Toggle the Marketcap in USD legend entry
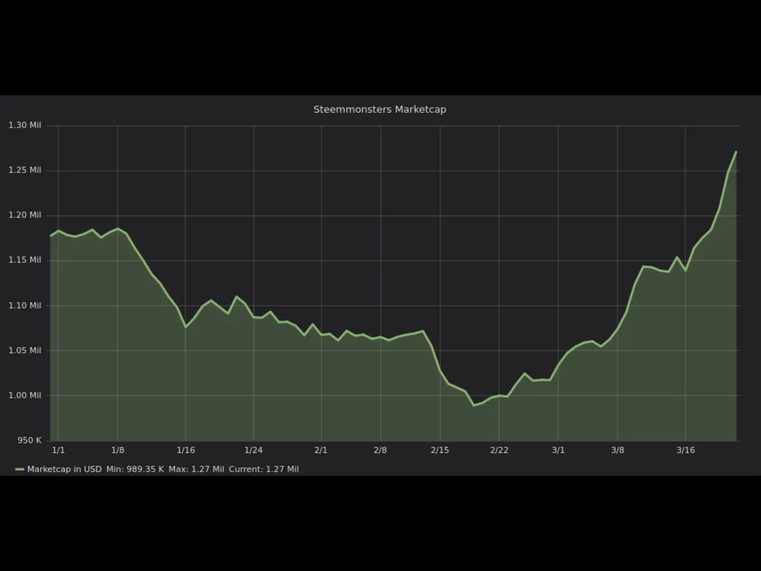This screenshot has height=571, width=761. (x=64, y=469)
